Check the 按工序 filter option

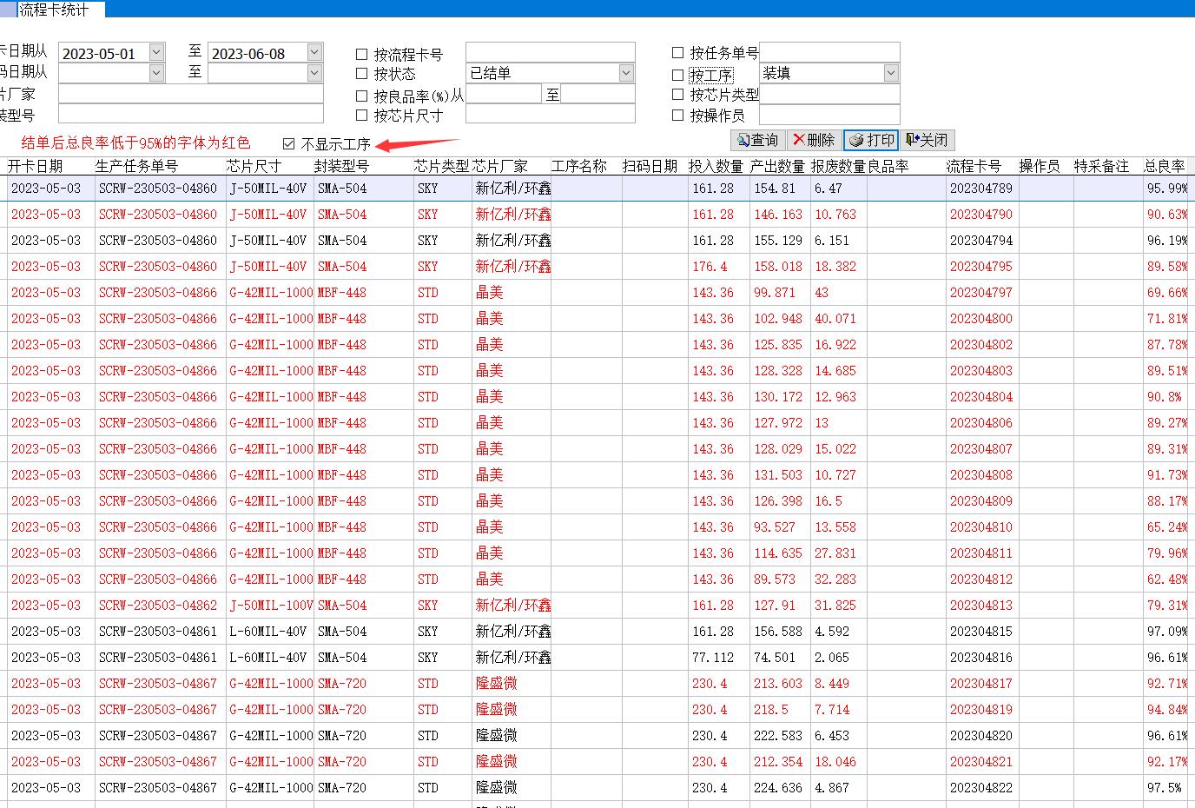678,76
